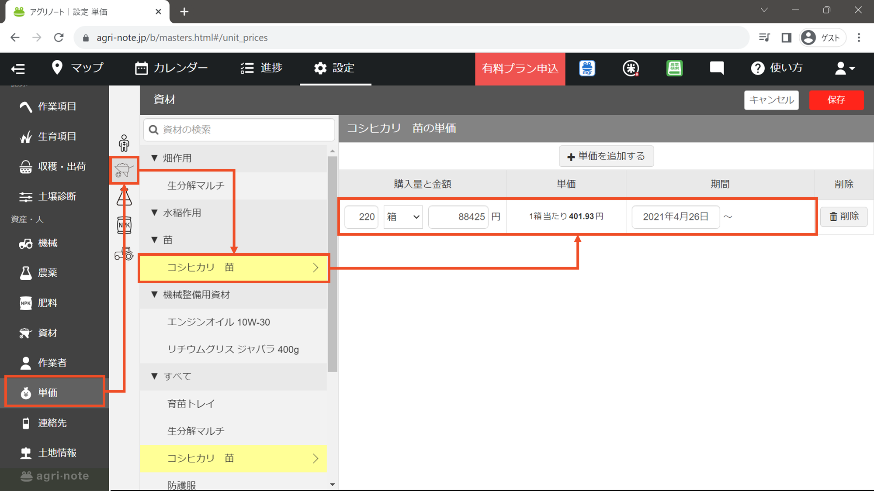Select リチウムグリス ジャバラ 400g item
This screenshot has height=491, width=874.
(x=233, y=349)
